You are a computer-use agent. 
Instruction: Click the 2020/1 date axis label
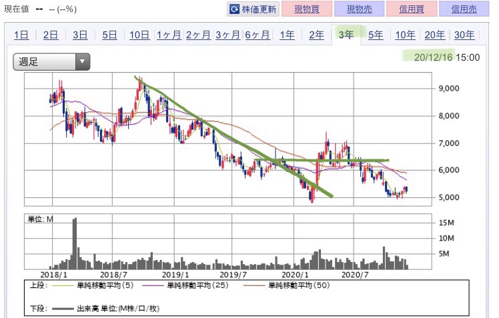295,275
